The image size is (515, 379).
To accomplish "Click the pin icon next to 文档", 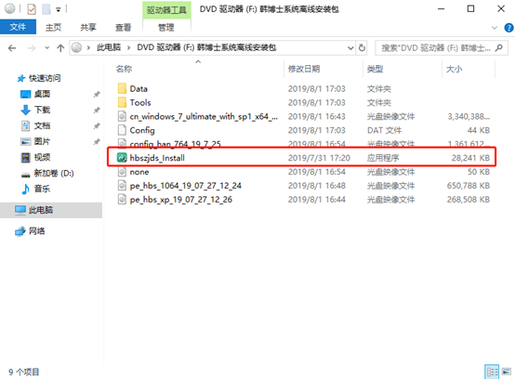I will tap(97, 126).
